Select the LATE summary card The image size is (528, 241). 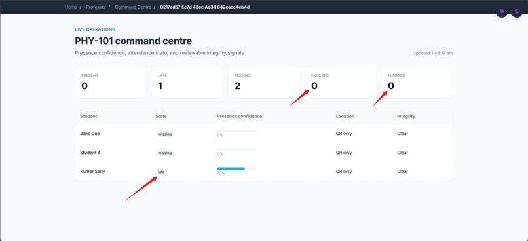click(x=187, y=82)
